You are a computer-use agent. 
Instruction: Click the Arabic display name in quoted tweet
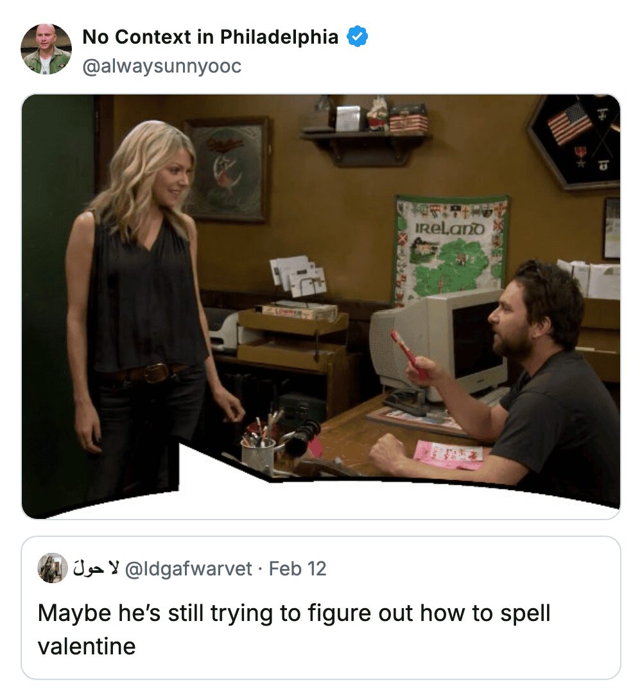pyautogui.click(x=94, y=568)
